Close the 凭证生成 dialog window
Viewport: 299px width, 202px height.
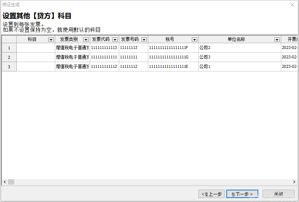292,5
